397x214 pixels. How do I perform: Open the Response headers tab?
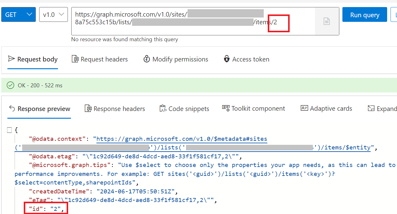coord(115,108)
